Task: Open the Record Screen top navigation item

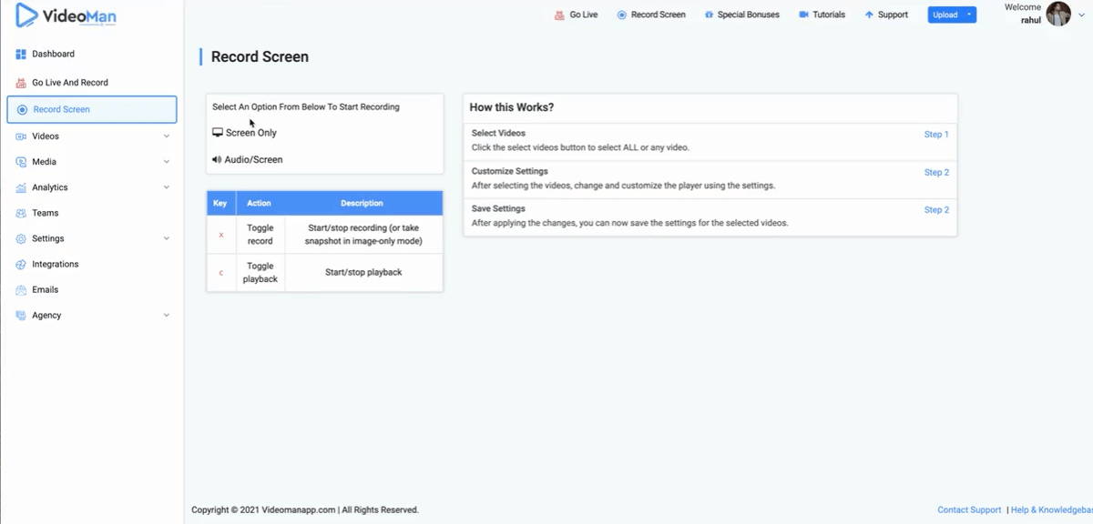Action: [651, 15]
